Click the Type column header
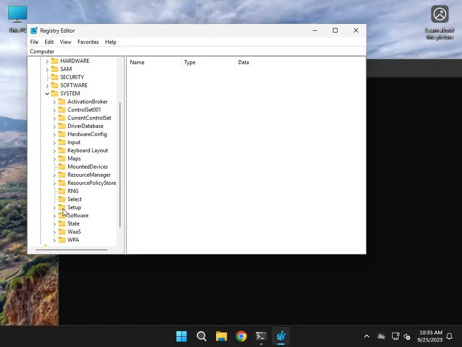Image resolution: width=462 pixels, height=347 pixels. click(208, 62)
